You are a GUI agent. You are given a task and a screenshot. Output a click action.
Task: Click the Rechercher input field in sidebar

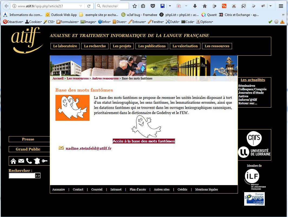[x=22, y=176]
